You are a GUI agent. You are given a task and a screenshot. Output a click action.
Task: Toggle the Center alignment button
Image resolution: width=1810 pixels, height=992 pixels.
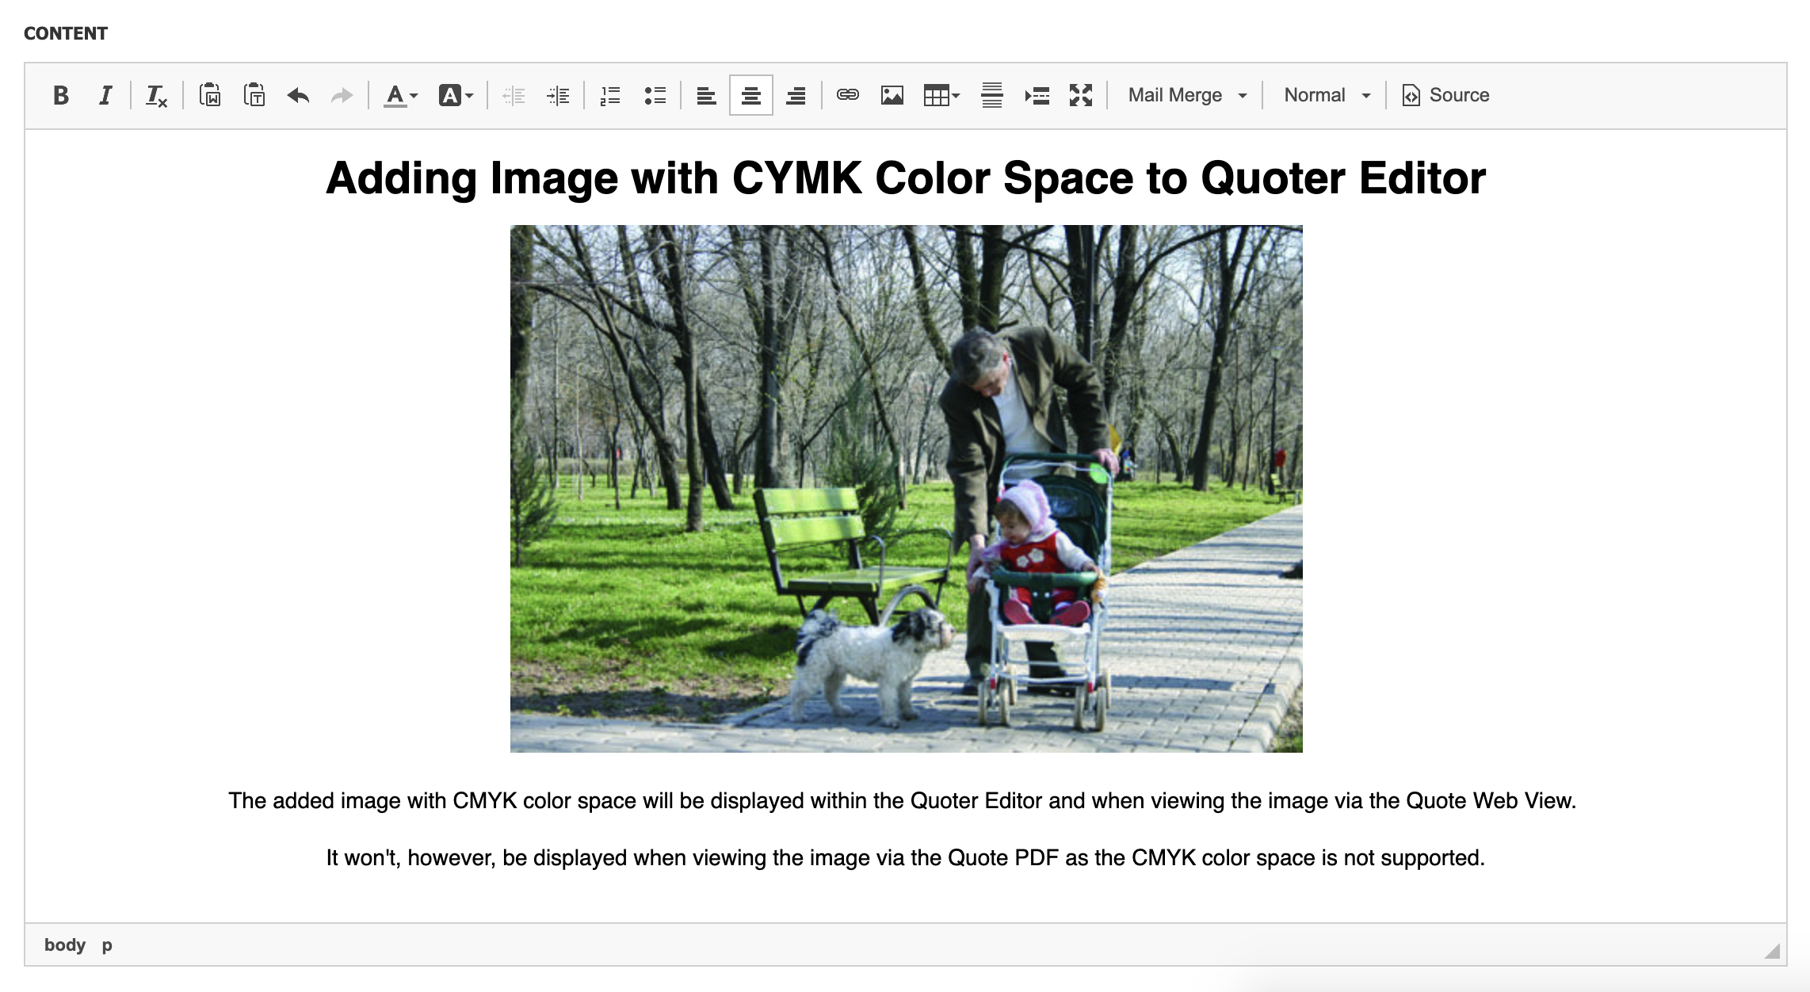click(750, 96)
